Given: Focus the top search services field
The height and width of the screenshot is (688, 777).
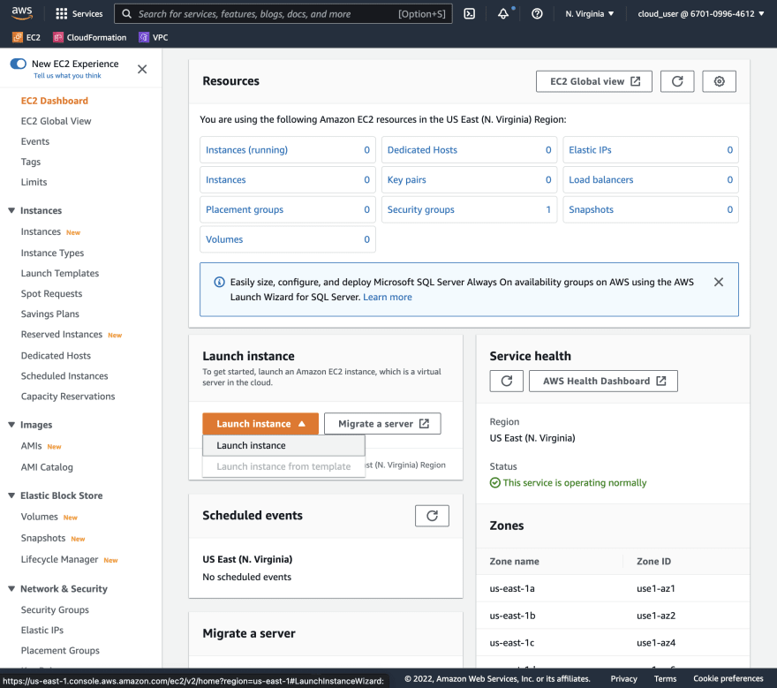Looking at the screenshot, I should (283, 14).
